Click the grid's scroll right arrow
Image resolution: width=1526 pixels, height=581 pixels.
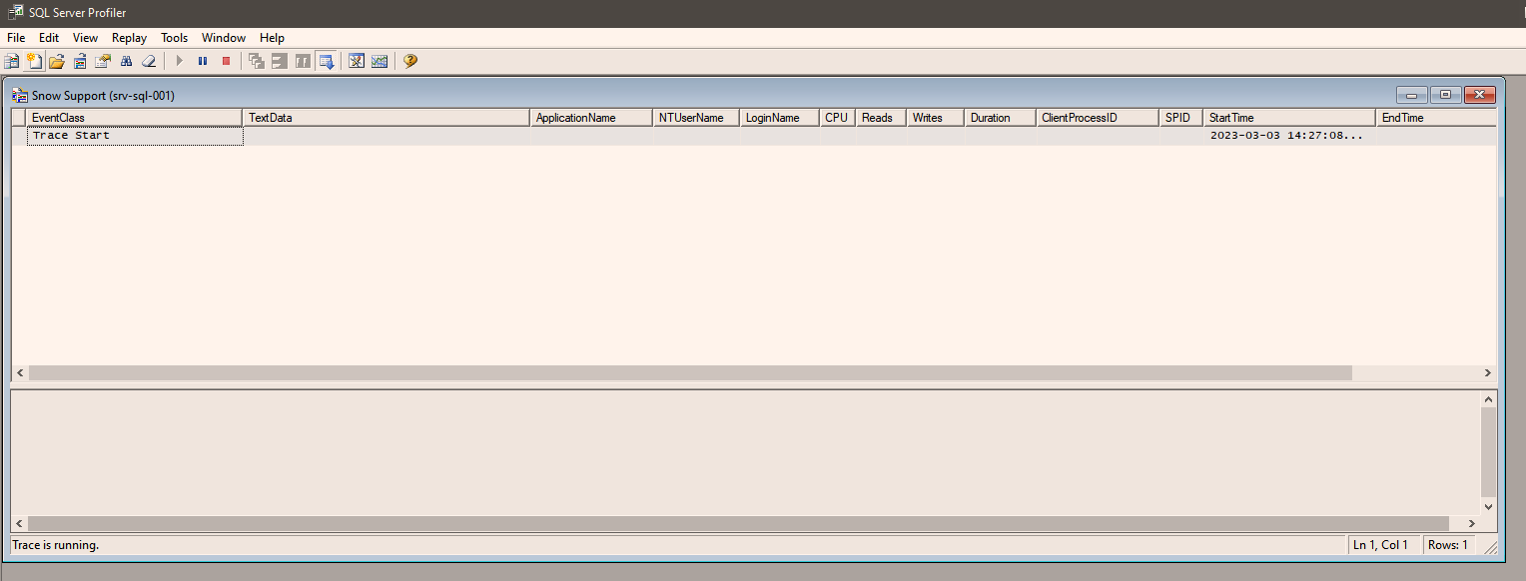1488,372
